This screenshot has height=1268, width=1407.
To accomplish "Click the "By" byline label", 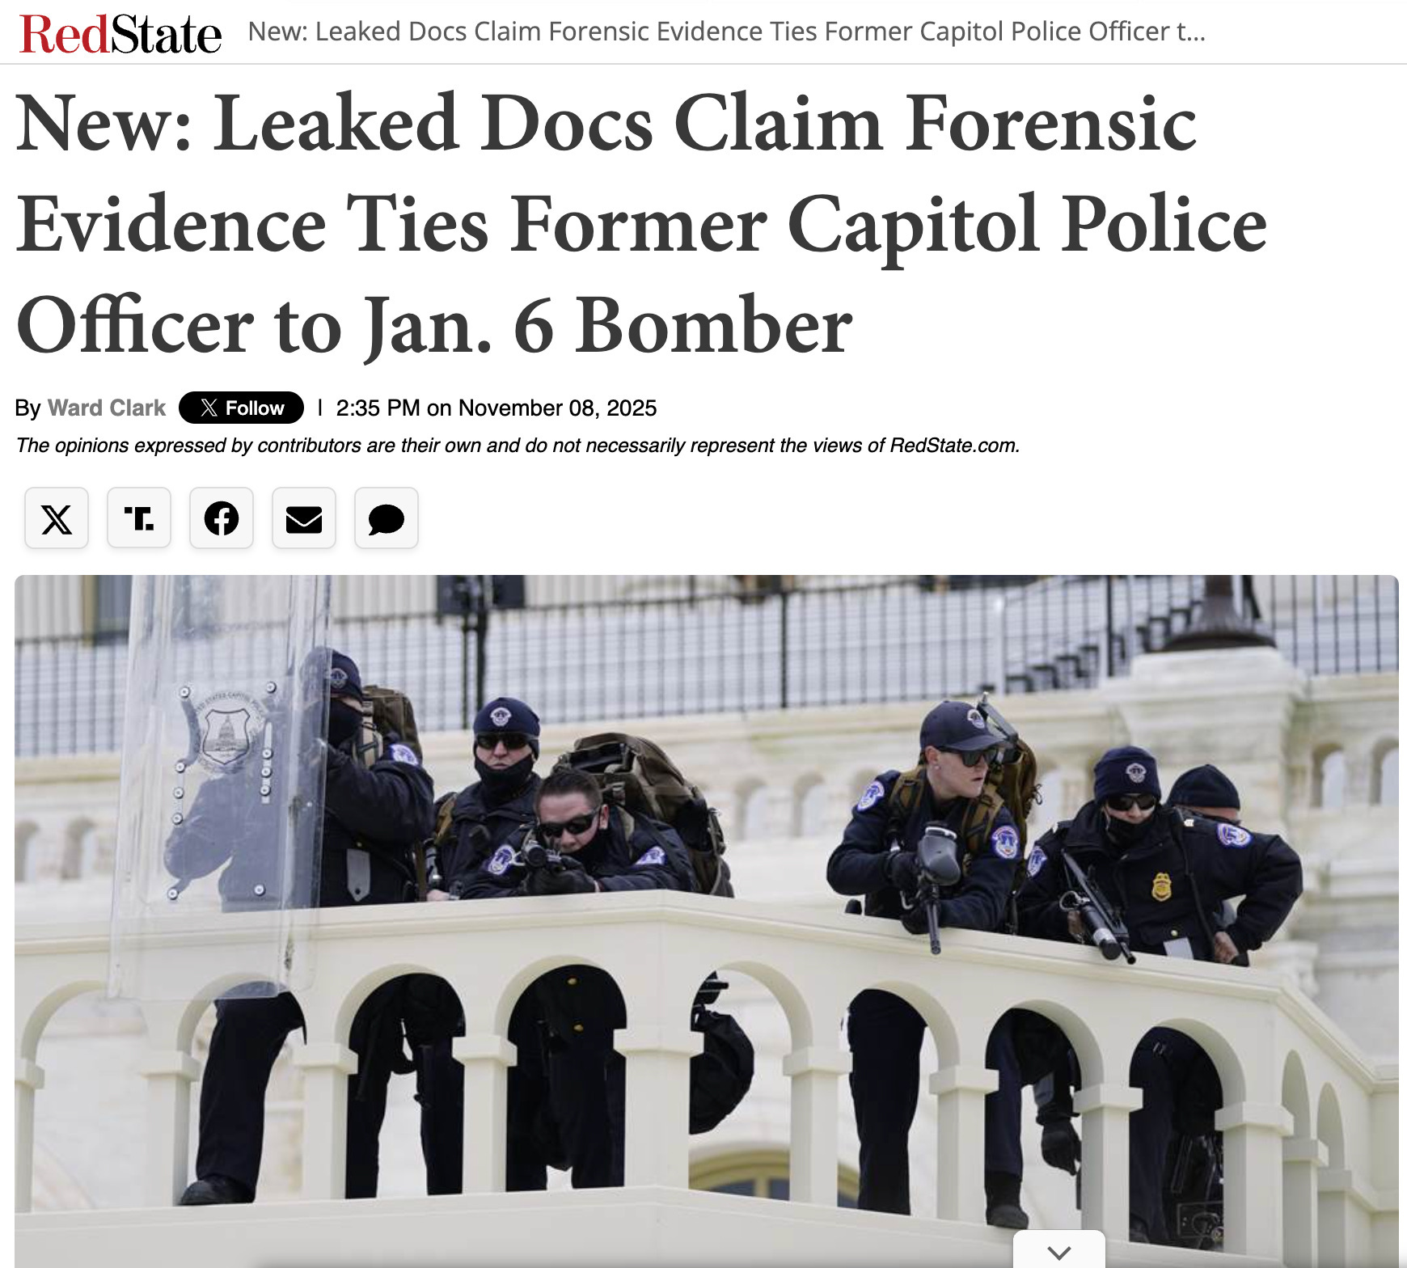I will (27, 408).
